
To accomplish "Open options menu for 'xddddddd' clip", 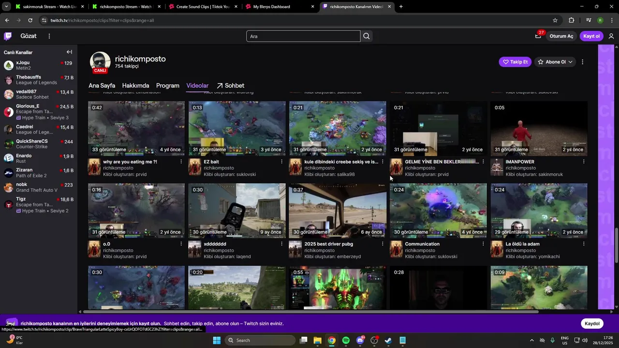I will pos(281,244).
